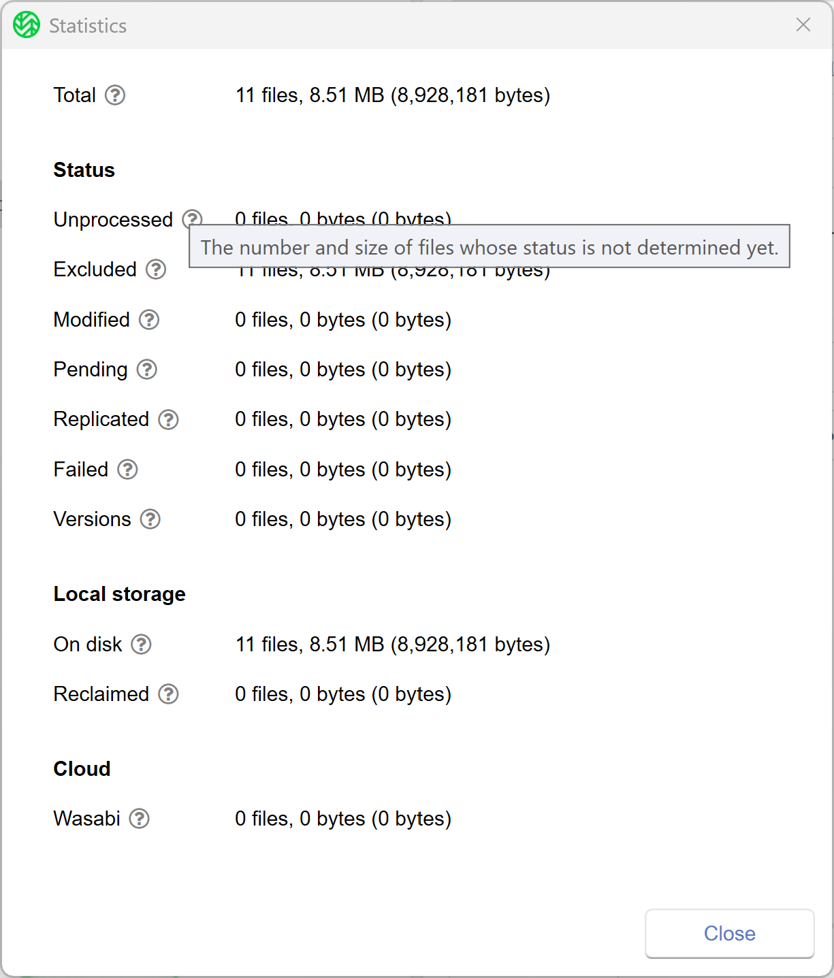The width and height of the screenshot is (834, 978).
Task: Click the question mark next to Excluded
Action: click(156, 270)
